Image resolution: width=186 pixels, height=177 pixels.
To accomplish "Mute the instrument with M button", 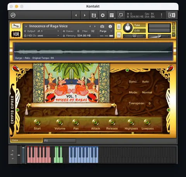I will pos(119,35).
